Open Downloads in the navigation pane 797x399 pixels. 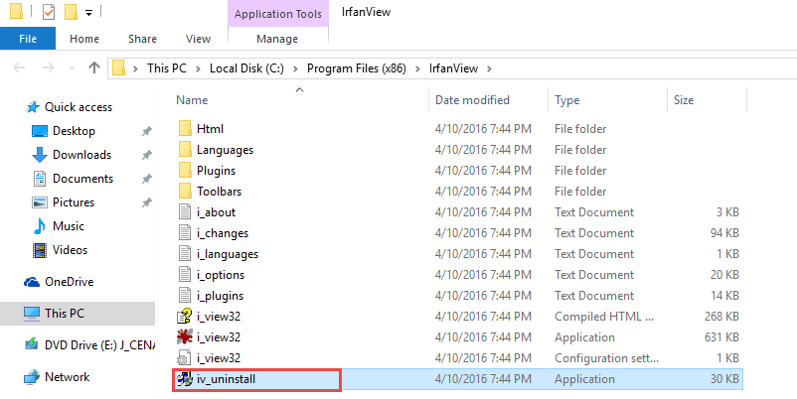click(81, 155)
